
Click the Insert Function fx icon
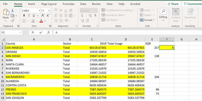point(48,33)
